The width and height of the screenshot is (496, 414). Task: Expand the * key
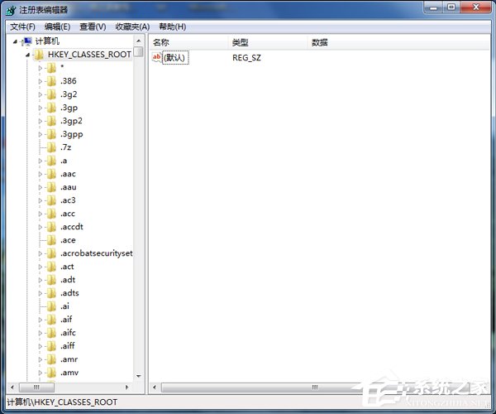tap(41, 68)
